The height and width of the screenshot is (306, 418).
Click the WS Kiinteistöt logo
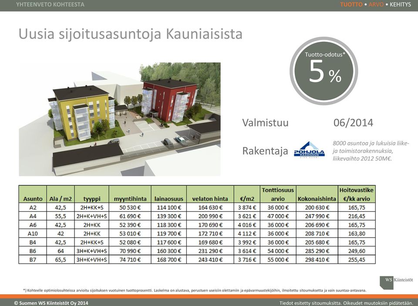(396, 282)
